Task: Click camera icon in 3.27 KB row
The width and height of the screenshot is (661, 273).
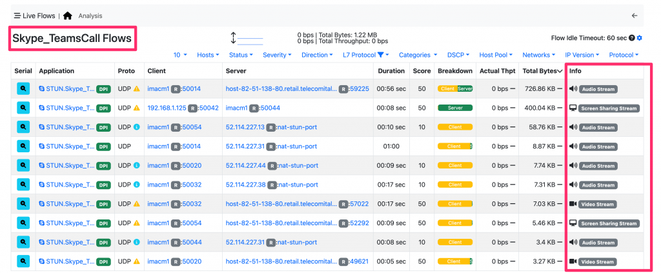Action: (573, 261)
